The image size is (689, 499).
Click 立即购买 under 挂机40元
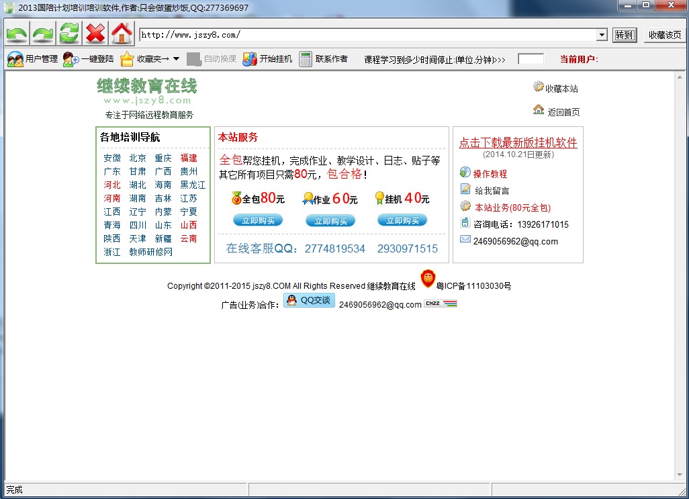point(402,220)
